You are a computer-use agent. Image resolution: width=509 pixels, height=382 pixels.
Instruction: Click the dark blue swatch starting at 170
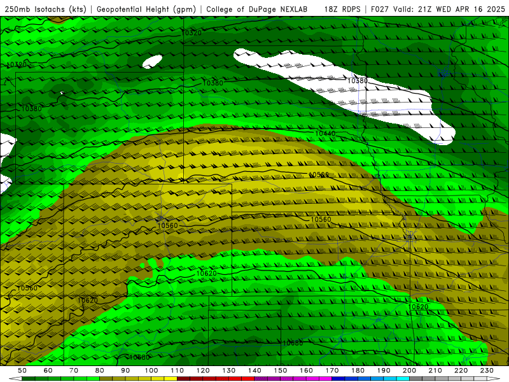338,379
